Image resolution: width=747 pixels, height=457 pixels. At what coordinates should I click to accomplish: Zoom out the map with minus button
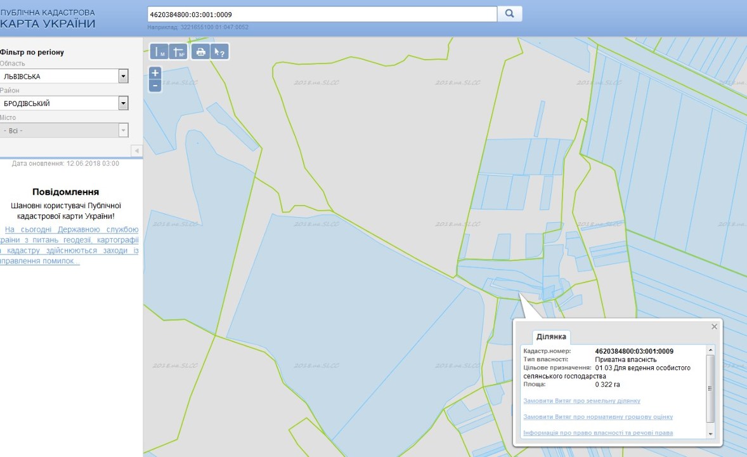[155, 85]
